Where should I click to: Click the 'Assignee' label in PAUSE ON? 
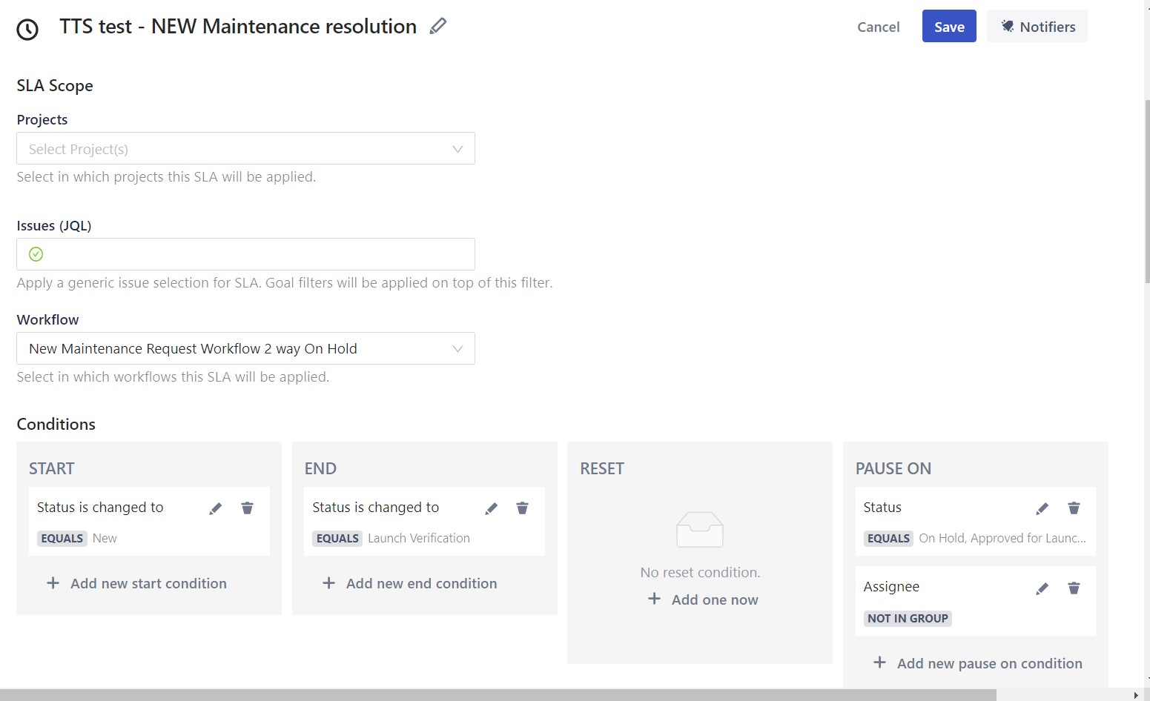point(891,587)
